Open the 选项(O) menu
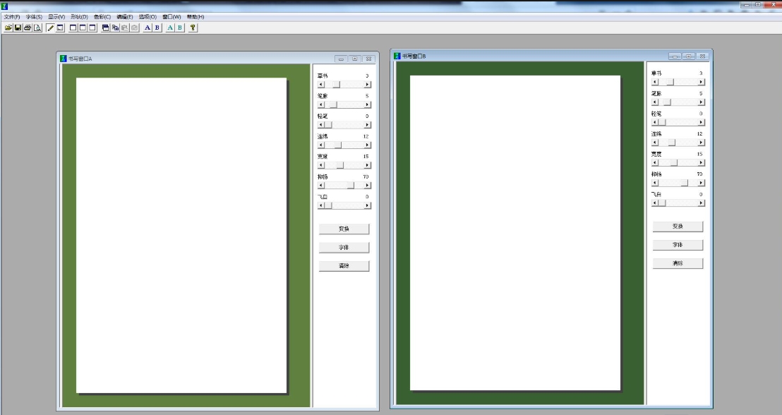The height and width of the screenshot is (415, 782). tap(148, 17)
